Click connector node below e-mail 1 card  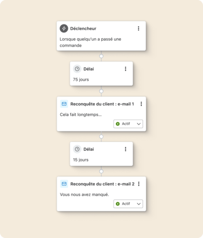[101, 136]
